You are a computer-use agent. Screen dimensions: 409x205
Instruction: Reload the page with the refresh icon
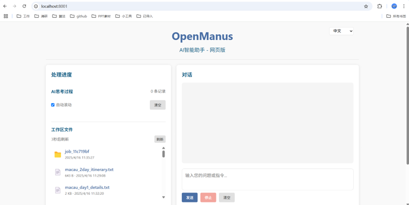coord(24,6)
